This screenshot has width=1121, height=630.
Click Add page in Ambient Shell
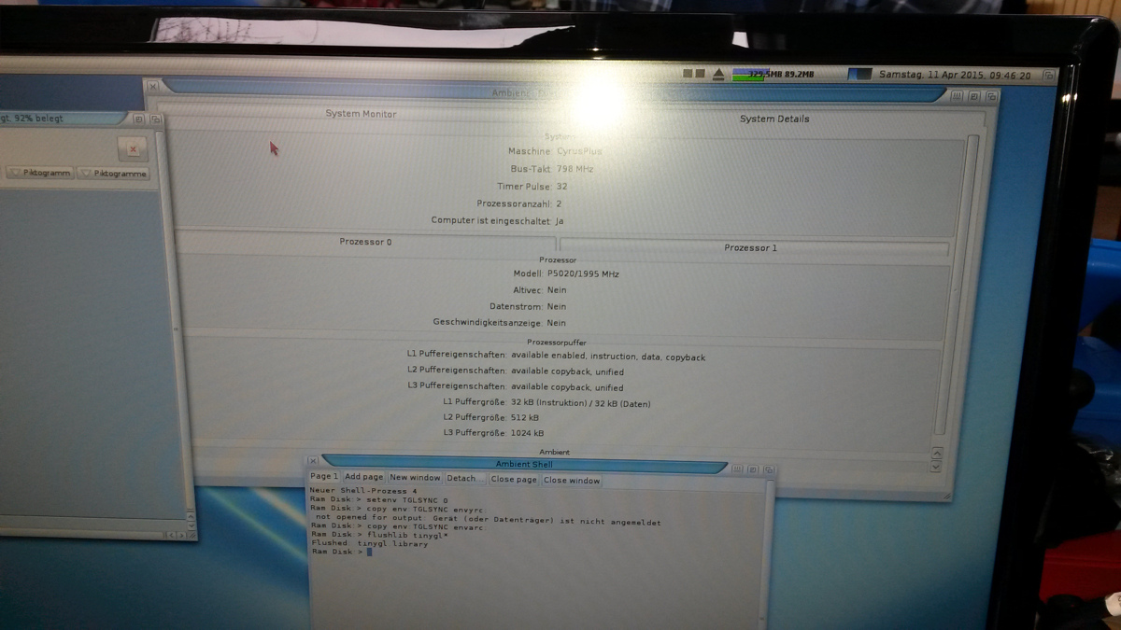[364, 478]
